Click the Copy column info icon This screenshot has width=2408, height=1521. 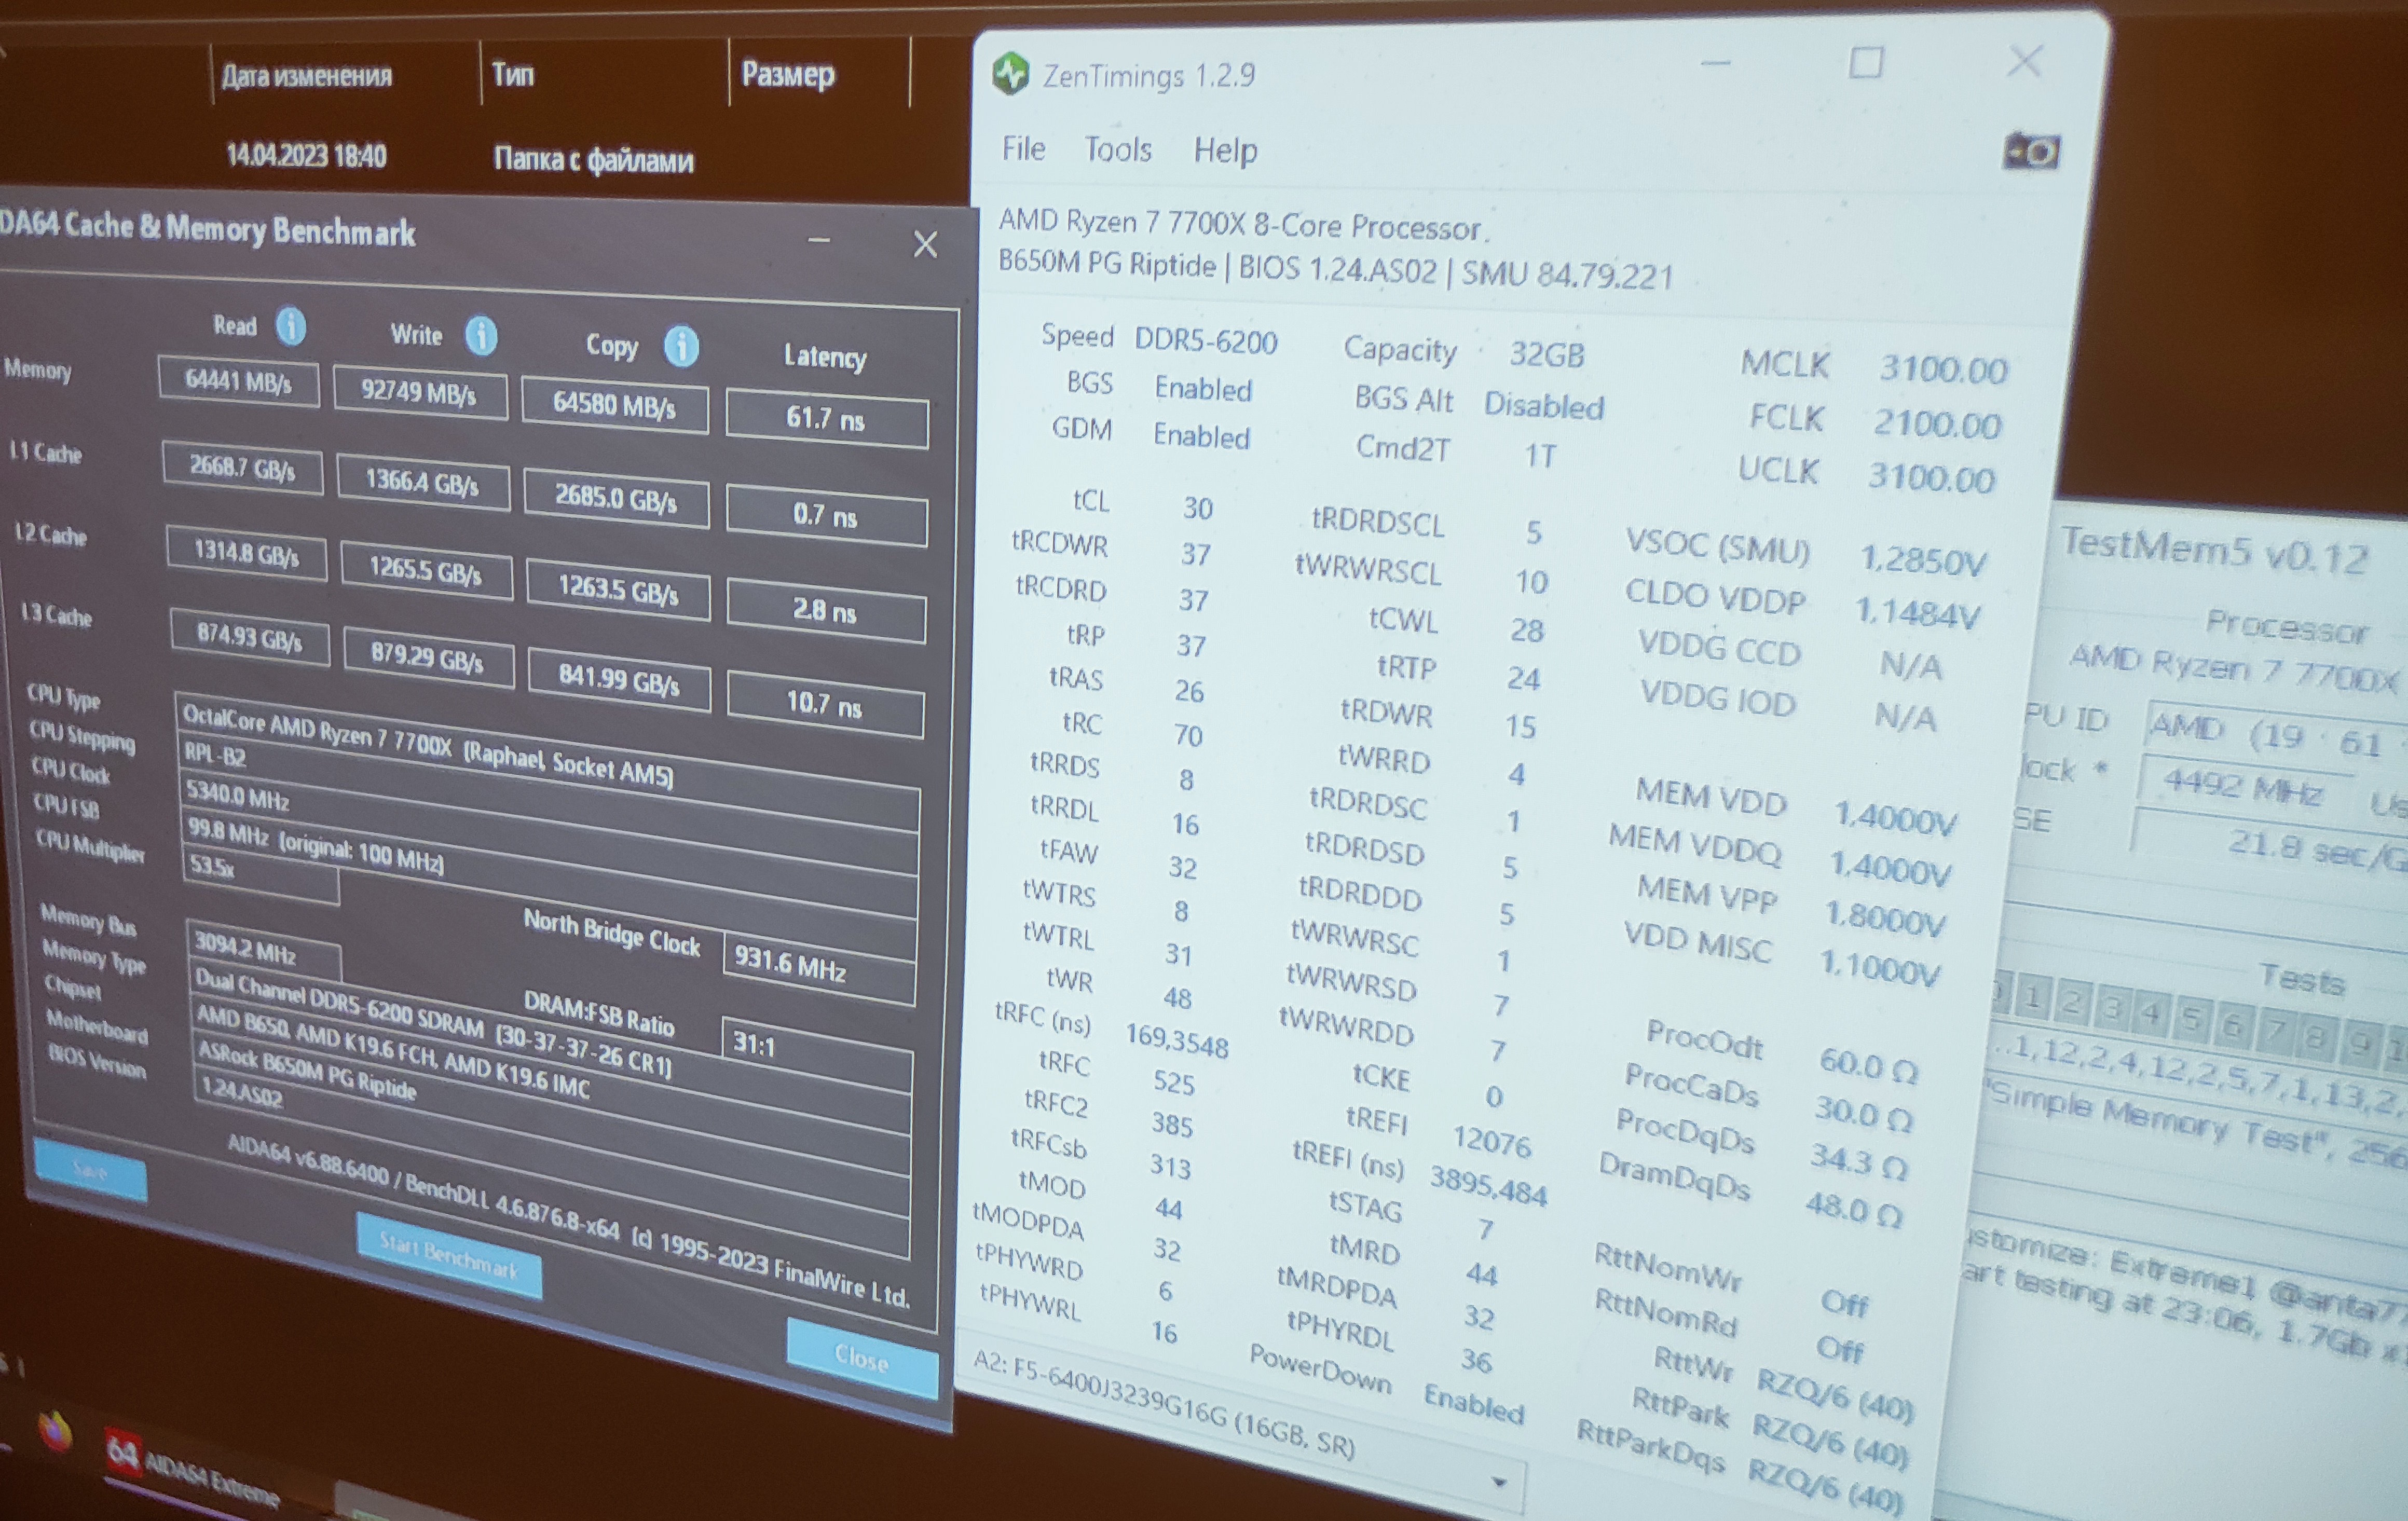point(682,347)
